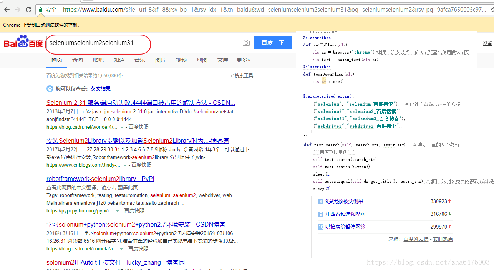The height and width of the screenshot is (270, 494).
Task: Click code line def tearDownClass(cls):
Action: [330, 74]
